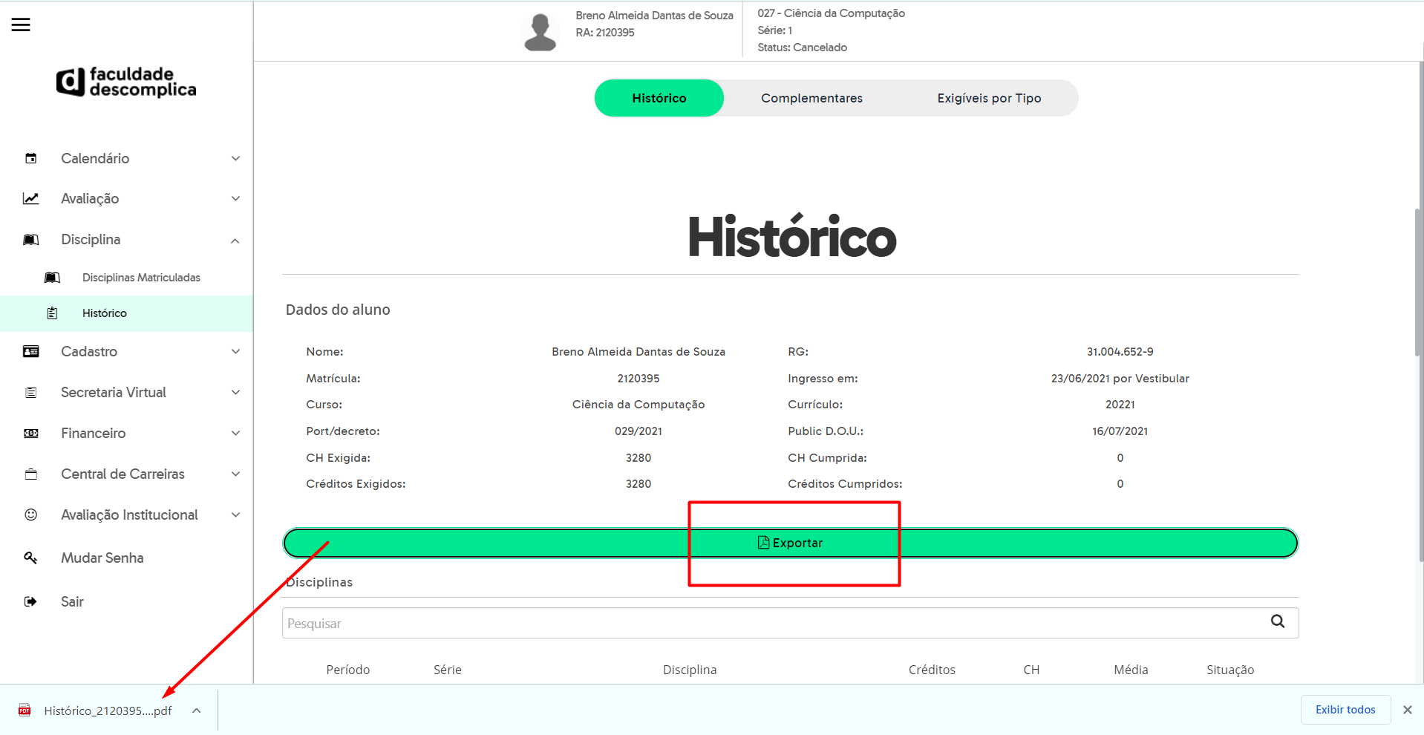The image size is (1424, 735).
Task: Click the Central de Carreiras briefcase icon
Action: (x=31, y=474)
